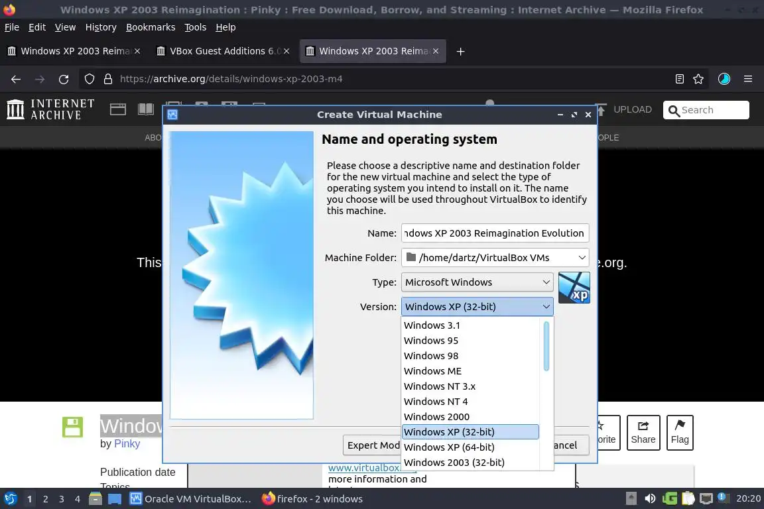
Task: Close the VBox Guest Additions tab
Action: click(x=286, y=51)
